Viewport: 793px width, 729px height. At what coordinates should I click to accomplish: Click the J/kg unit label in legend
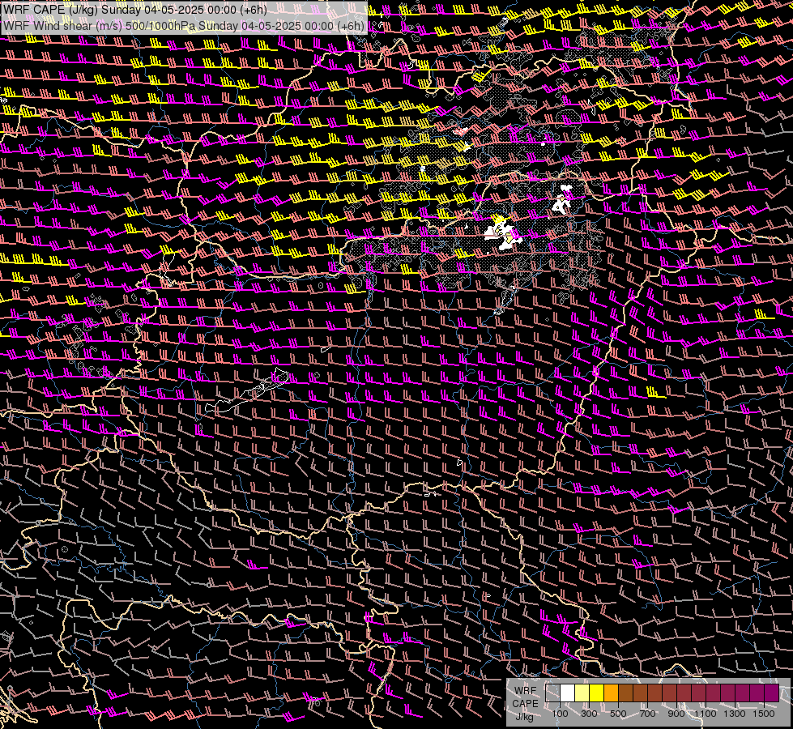point(525,716)
